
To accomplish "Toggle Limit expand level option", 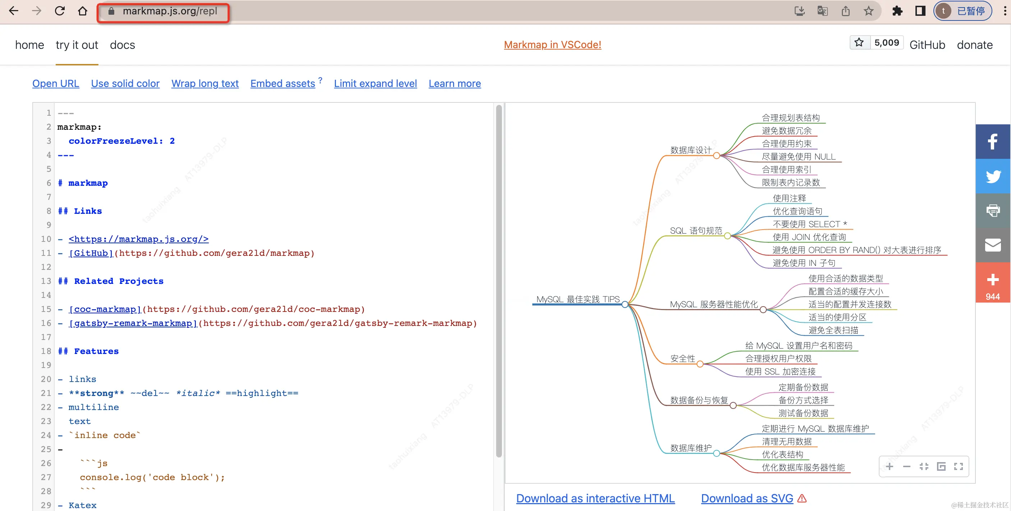I will tap(375, 83).
